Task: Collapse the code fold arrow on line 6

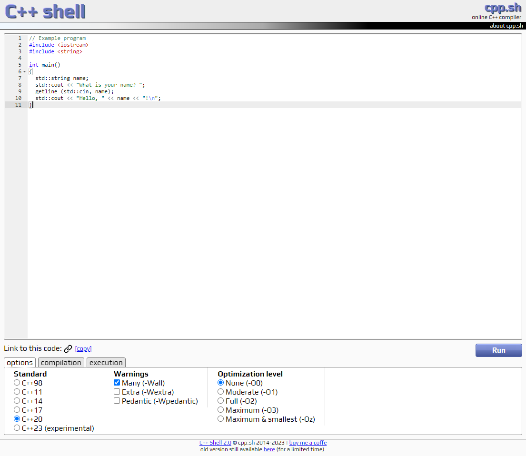Action: pos(24,71)
